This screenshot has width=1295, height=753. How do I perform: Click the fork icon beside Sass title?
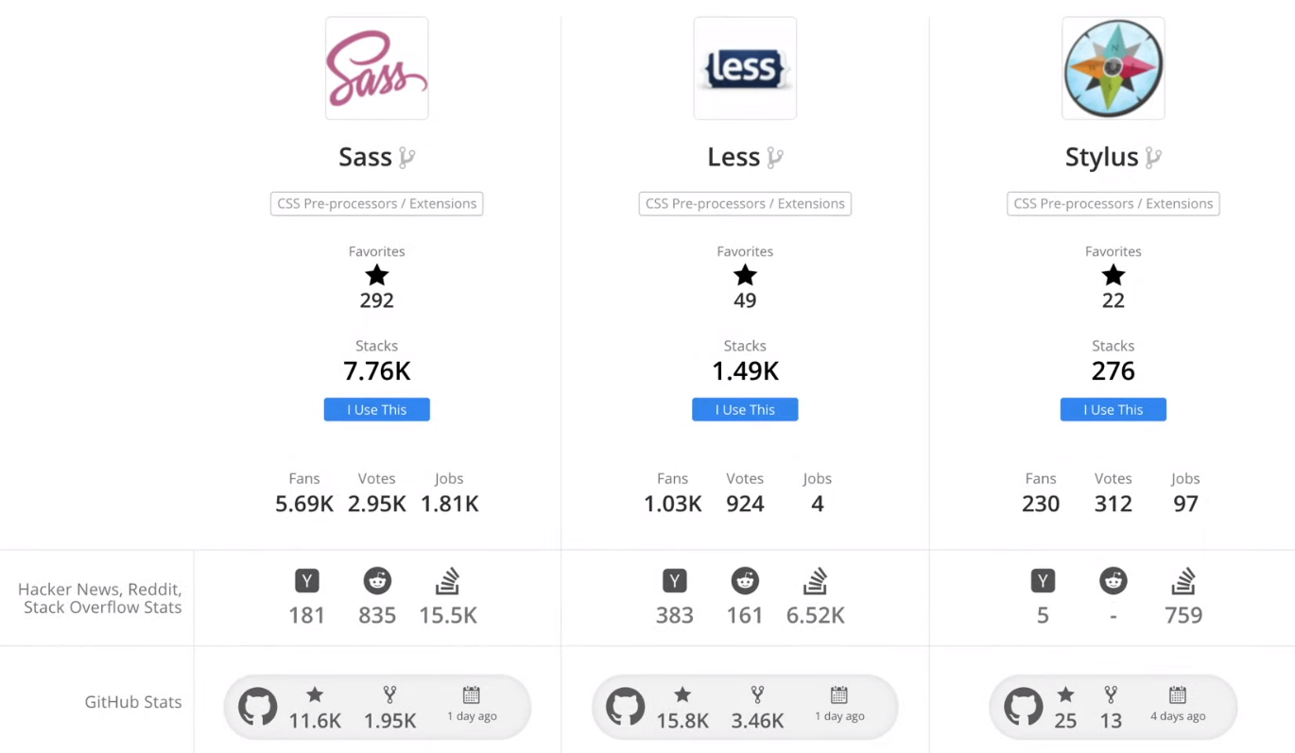coord(406,157)
